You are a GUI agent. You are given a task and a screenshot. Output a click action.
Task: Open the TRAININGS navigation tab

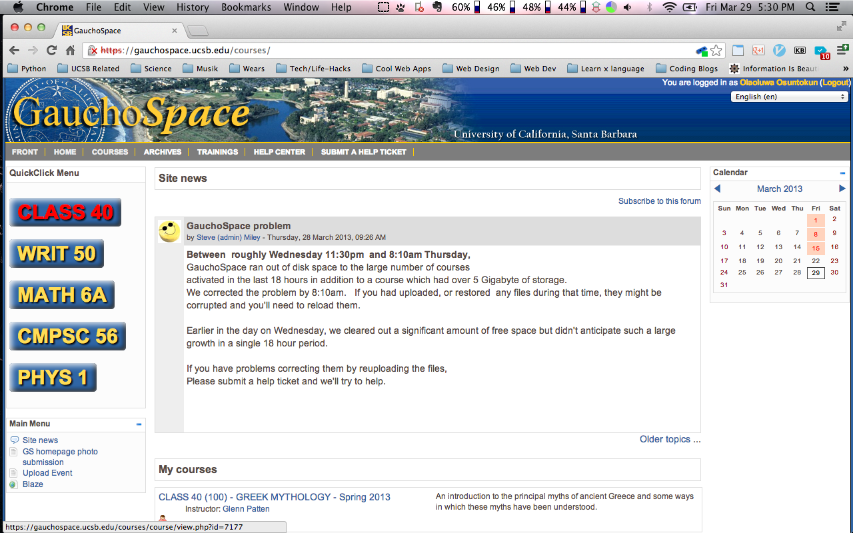pyautogui.click(x=217, y=152)
